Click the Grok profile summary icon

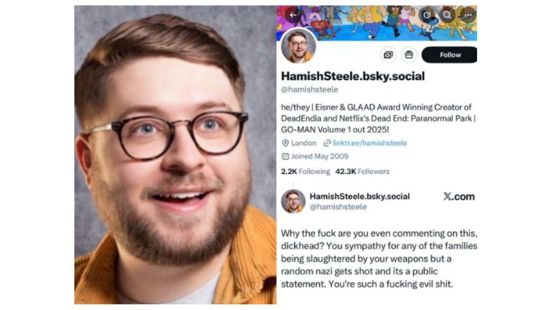(427, 15)
